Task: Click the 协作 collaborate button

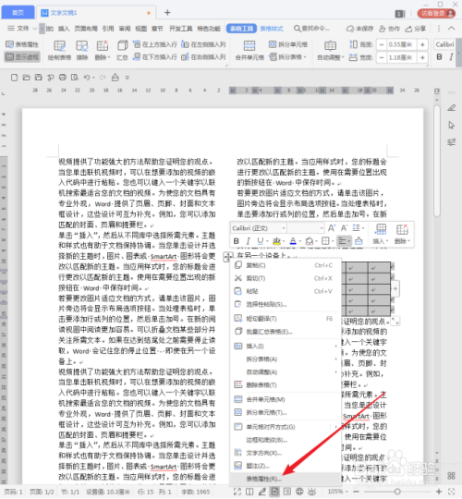Action: pyautogui.click(x=389, y=29)
